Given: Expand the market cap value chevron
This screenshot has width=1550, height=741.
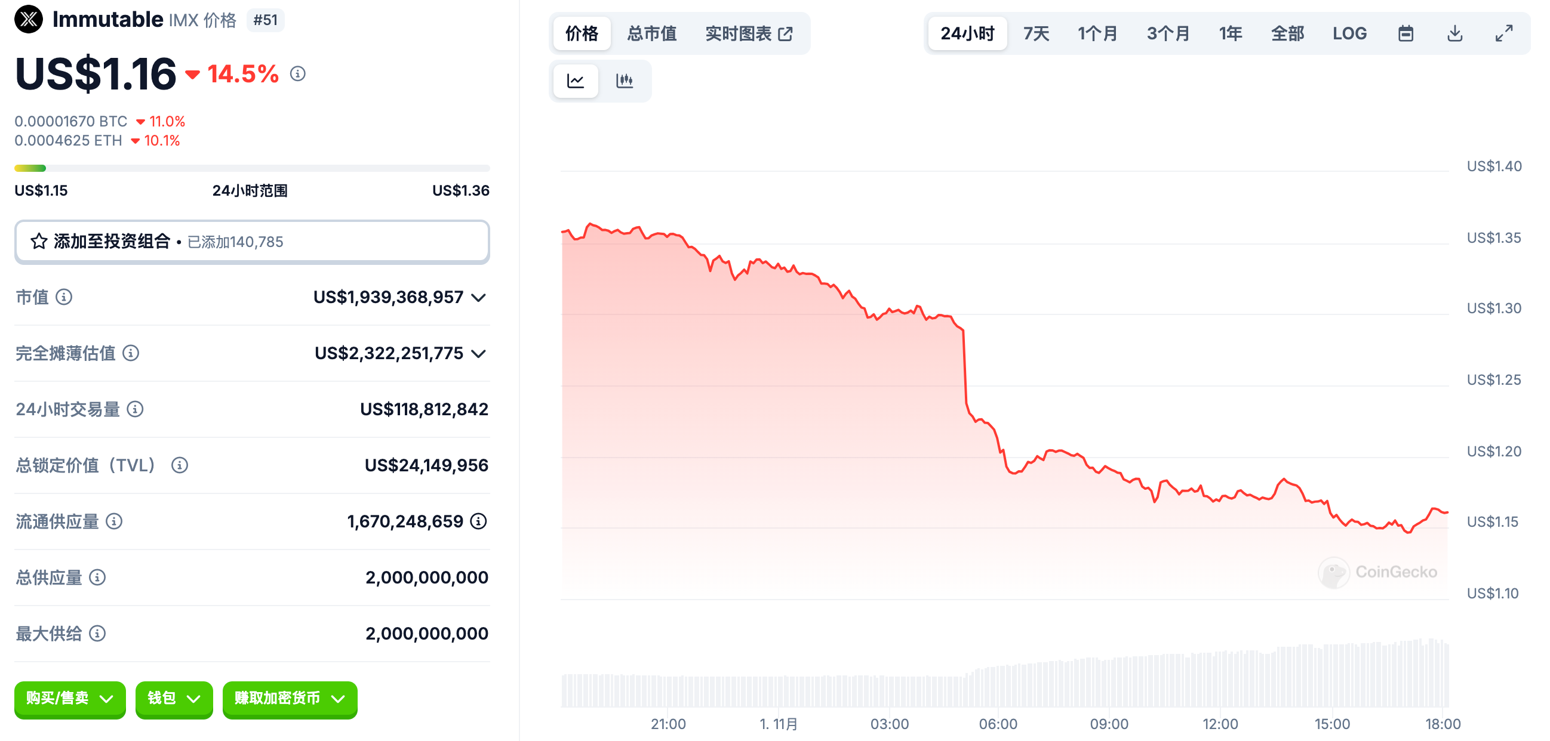Looking at the screenshot, I should 478,298.
